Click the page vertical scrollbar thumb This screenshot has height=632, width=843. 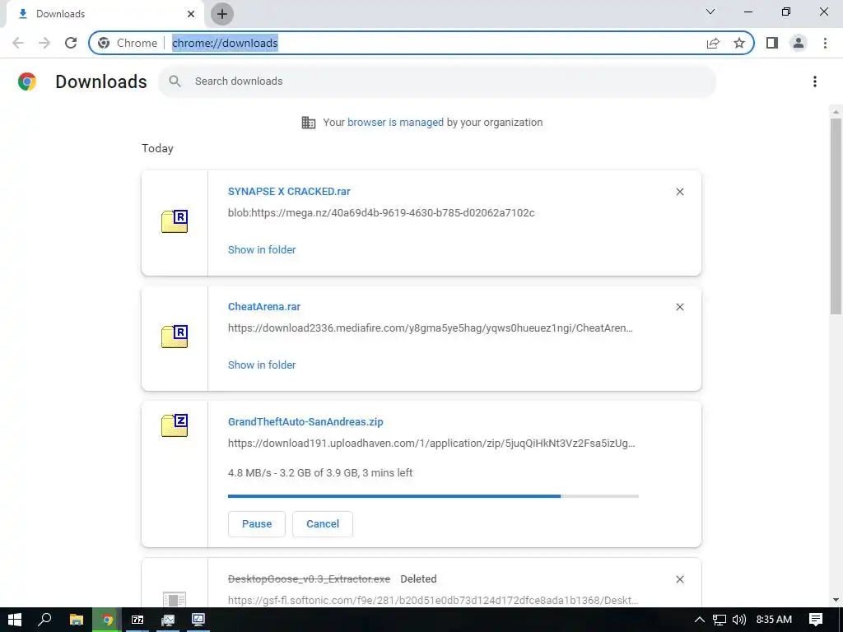pyautogui.click(x=836, y=216)
